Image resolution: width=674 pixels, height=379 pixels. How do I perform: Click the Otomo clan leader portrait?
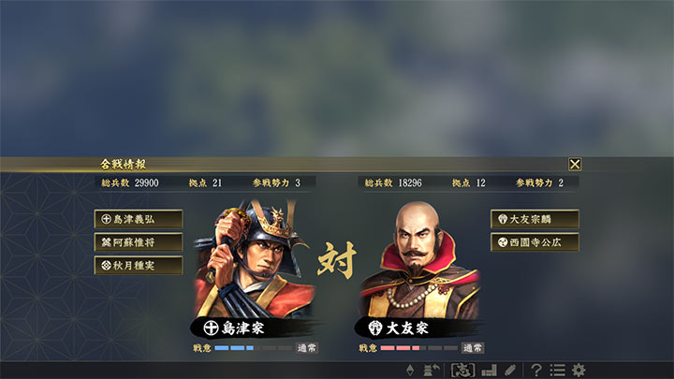(419, 260)
